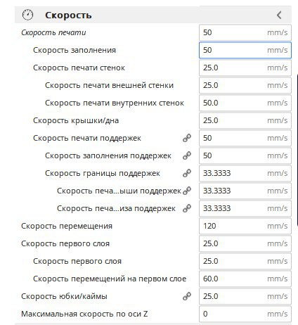The width and height of the screenshot is (298, 325).
Task: Click Скорость печати внутренних стенок label
Action: [x=115, y=103]
